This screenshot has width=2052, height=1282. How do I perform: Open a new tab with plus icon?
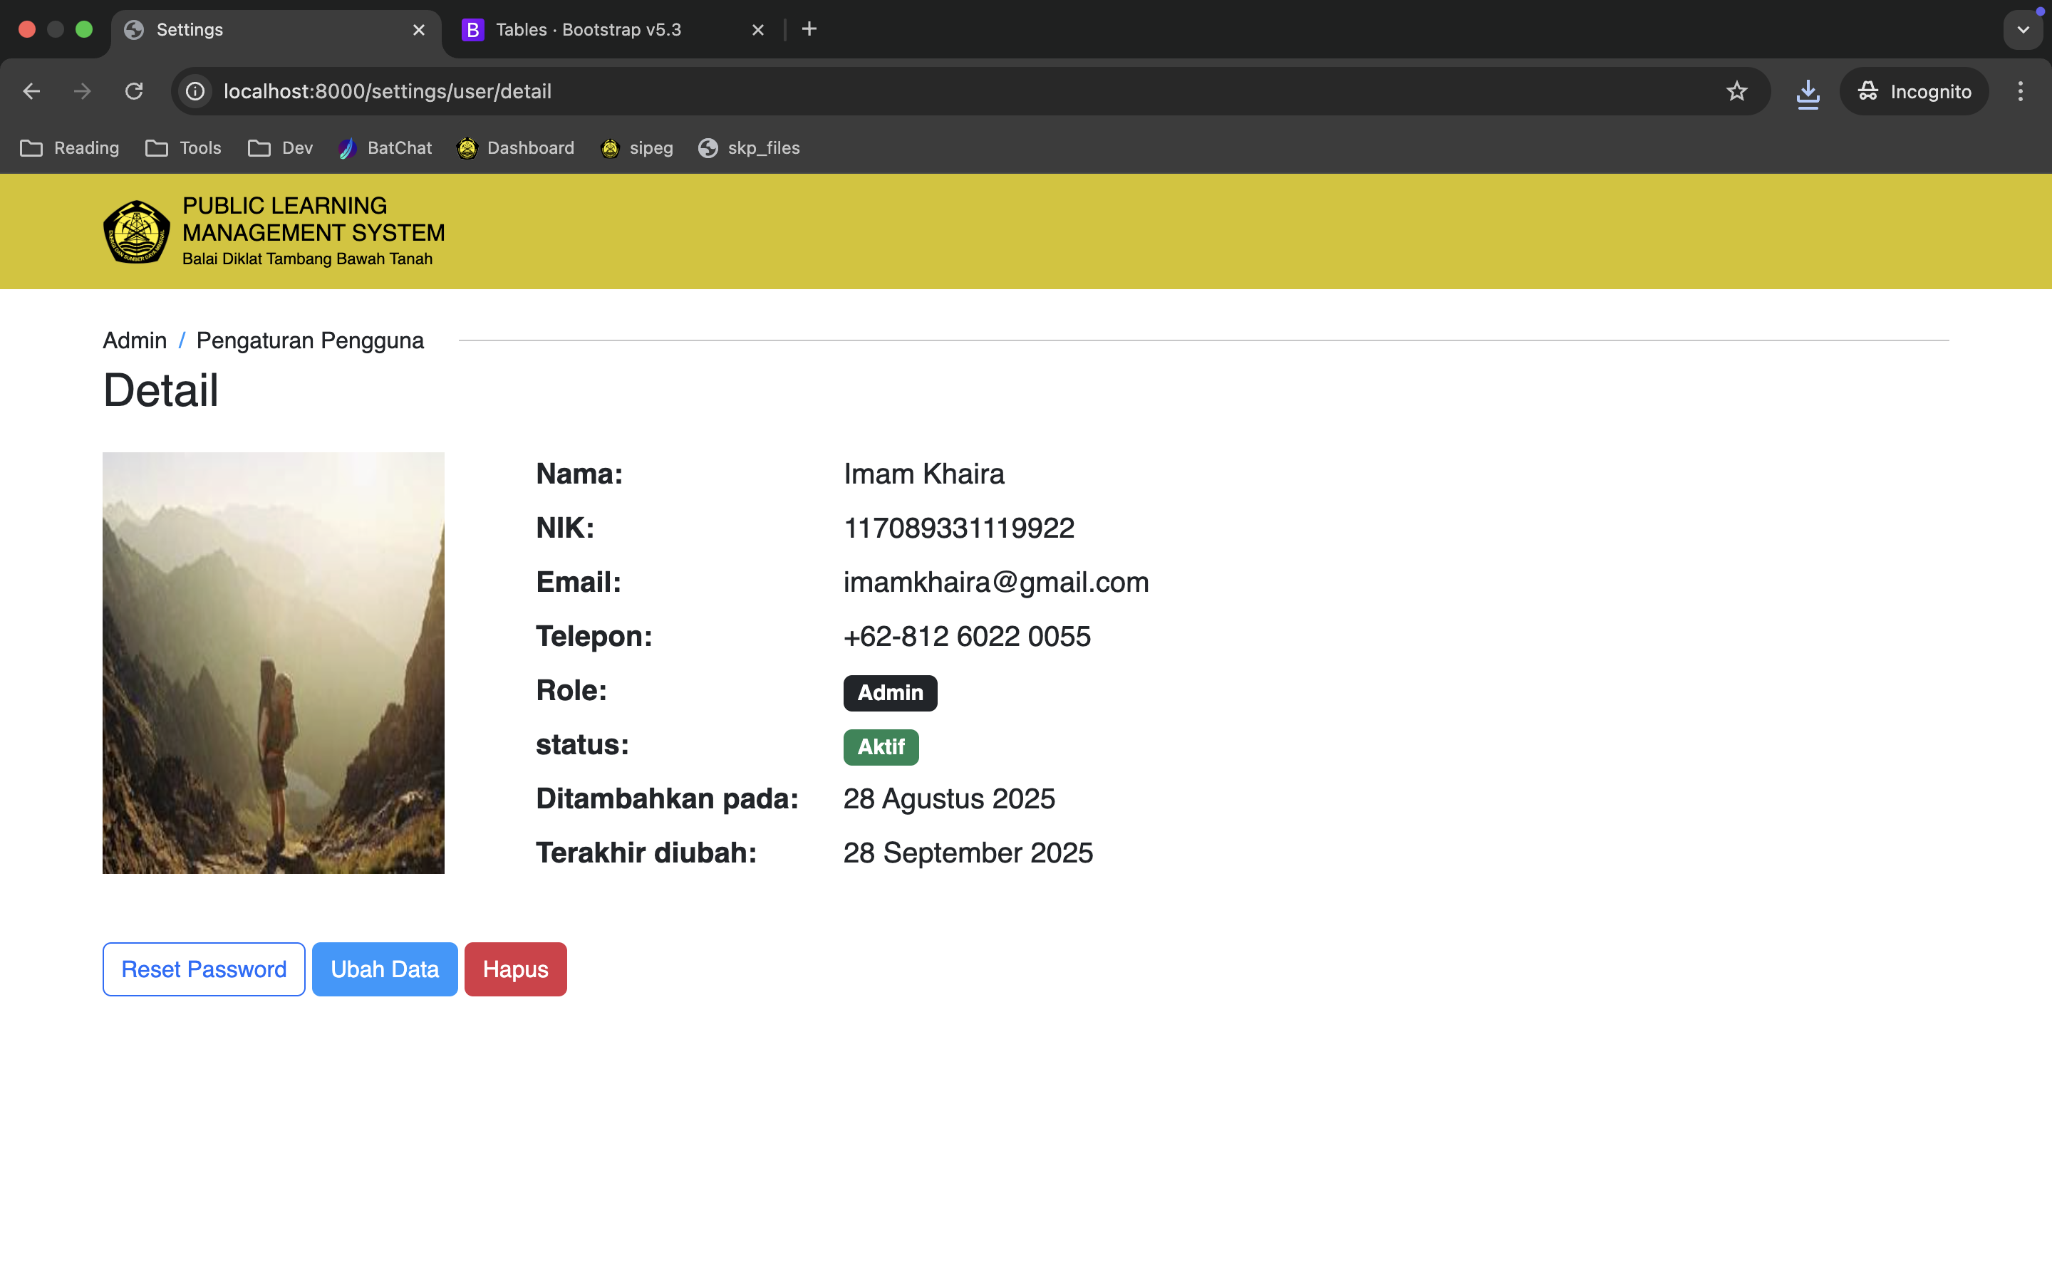(x=809, y=30)
